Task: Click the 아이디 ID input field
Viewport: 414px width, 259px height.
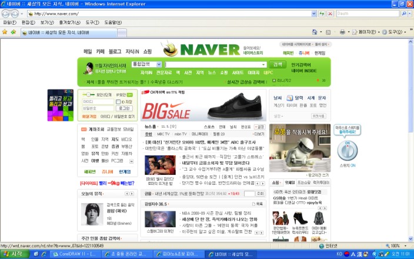Action: 98,102
